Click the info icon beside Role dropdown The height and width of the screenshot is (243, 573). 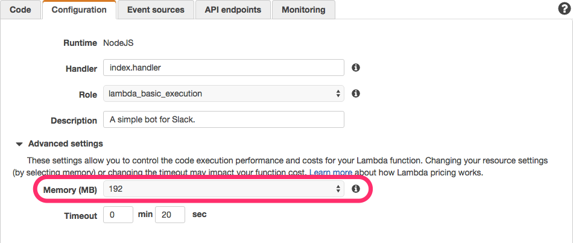coord(356,93)
